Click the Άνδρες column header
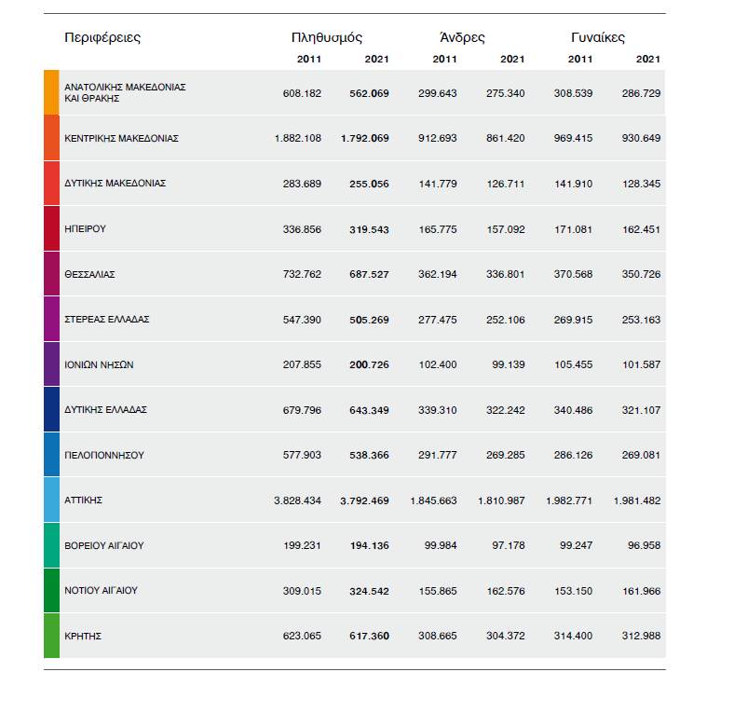734x713 pixels. pos(462,38)
